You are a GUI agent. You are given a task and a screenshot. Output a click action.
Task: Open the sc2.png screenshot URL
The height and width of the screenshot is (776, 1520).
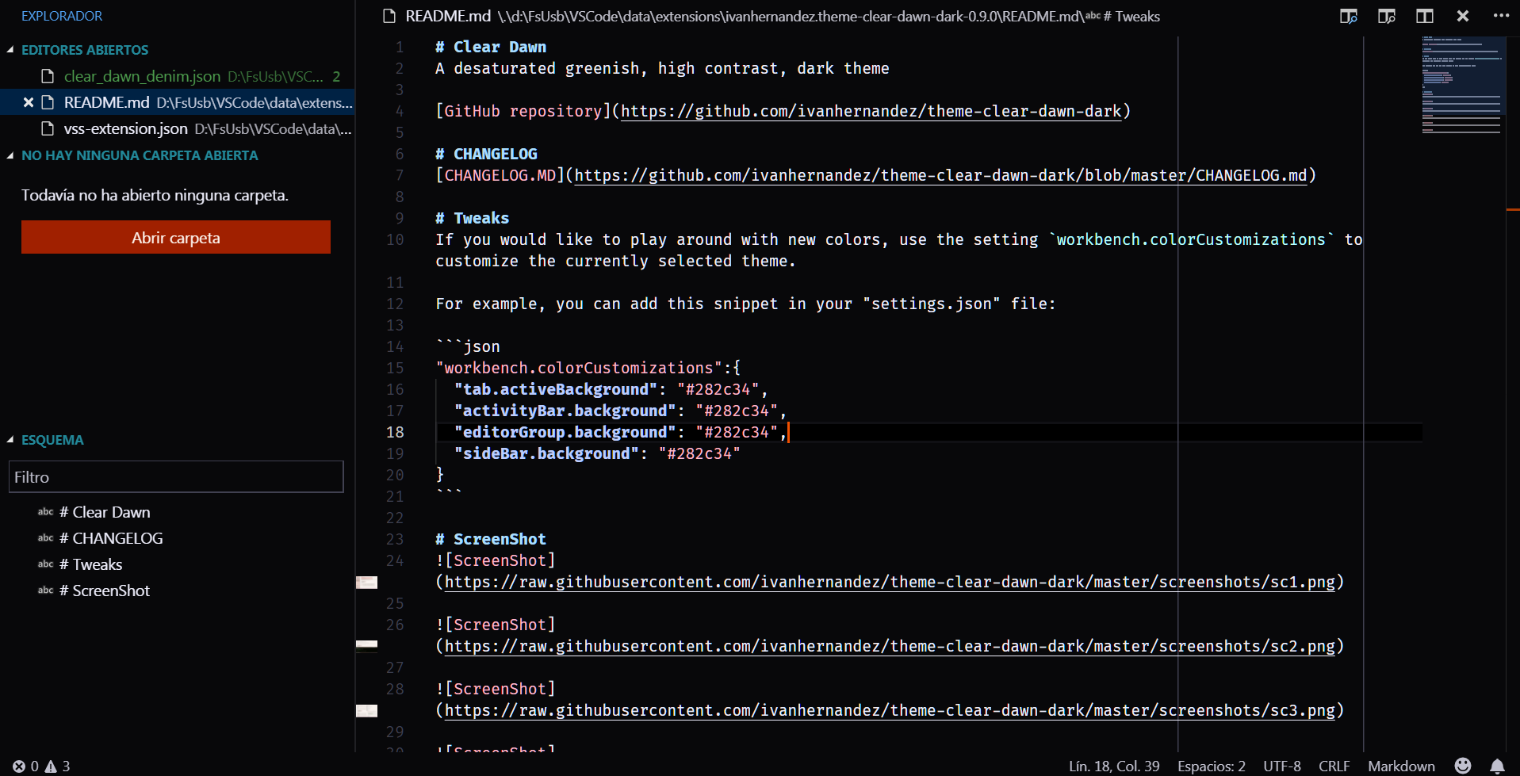[890, 646]
